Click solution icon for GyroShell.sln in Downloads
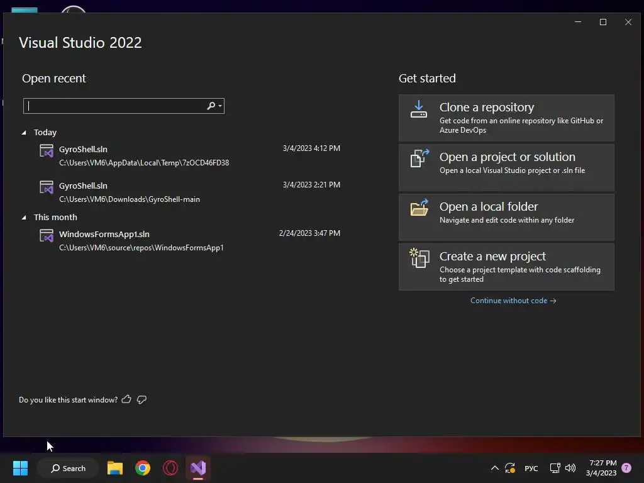644x483 pixels. [x=47, y=187]
